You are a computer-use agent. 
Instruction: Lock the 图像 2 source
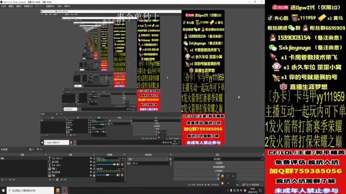94,169
